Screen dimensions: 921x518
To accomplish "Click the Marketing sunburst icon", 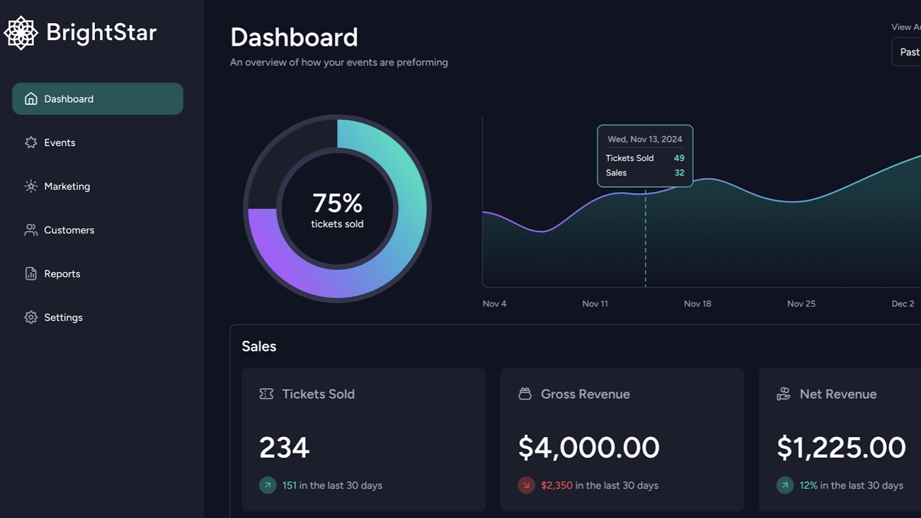I will pos(31,186).
